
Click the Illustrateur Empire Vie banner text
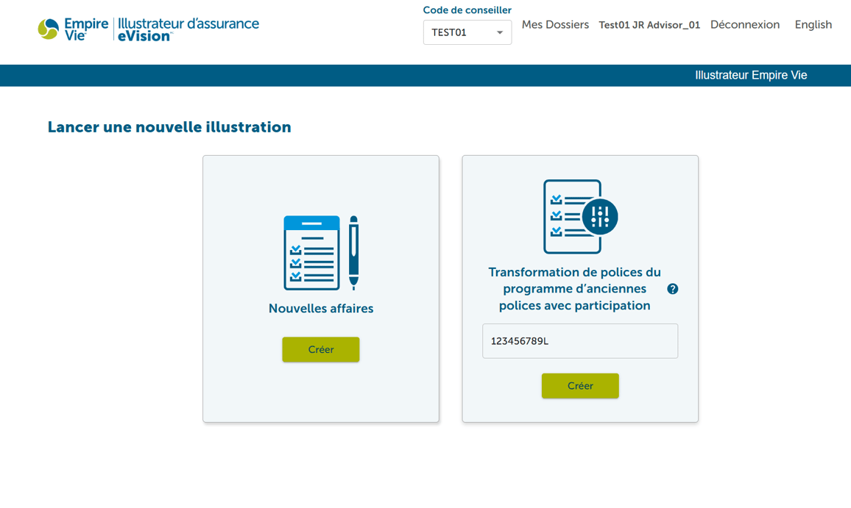(751, 76)
